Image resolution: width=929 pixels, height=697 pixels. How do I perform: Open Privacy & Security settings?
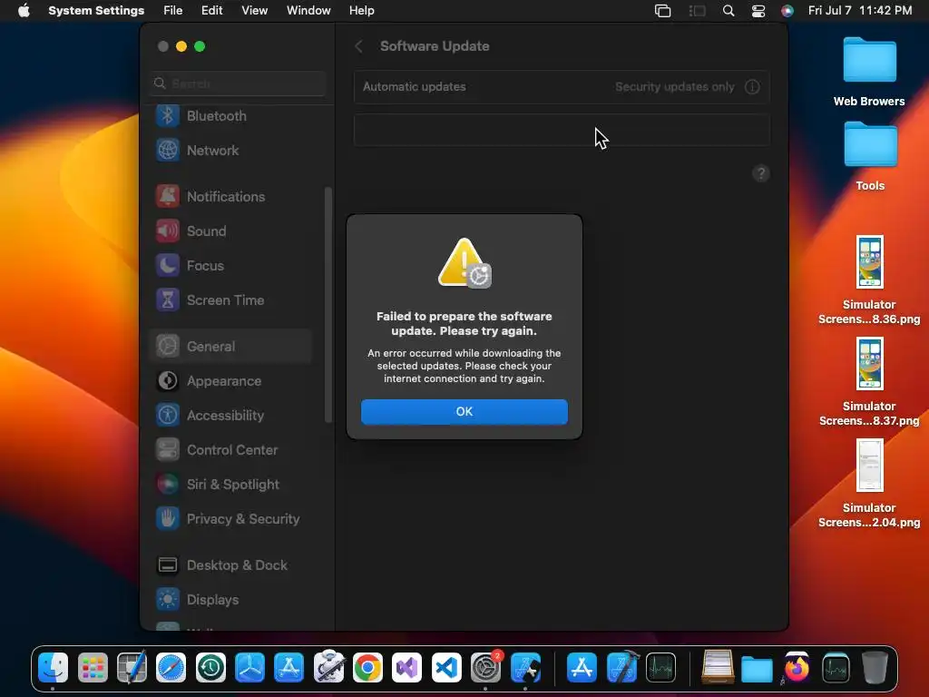pyautogui.click(x=231, y=518)
